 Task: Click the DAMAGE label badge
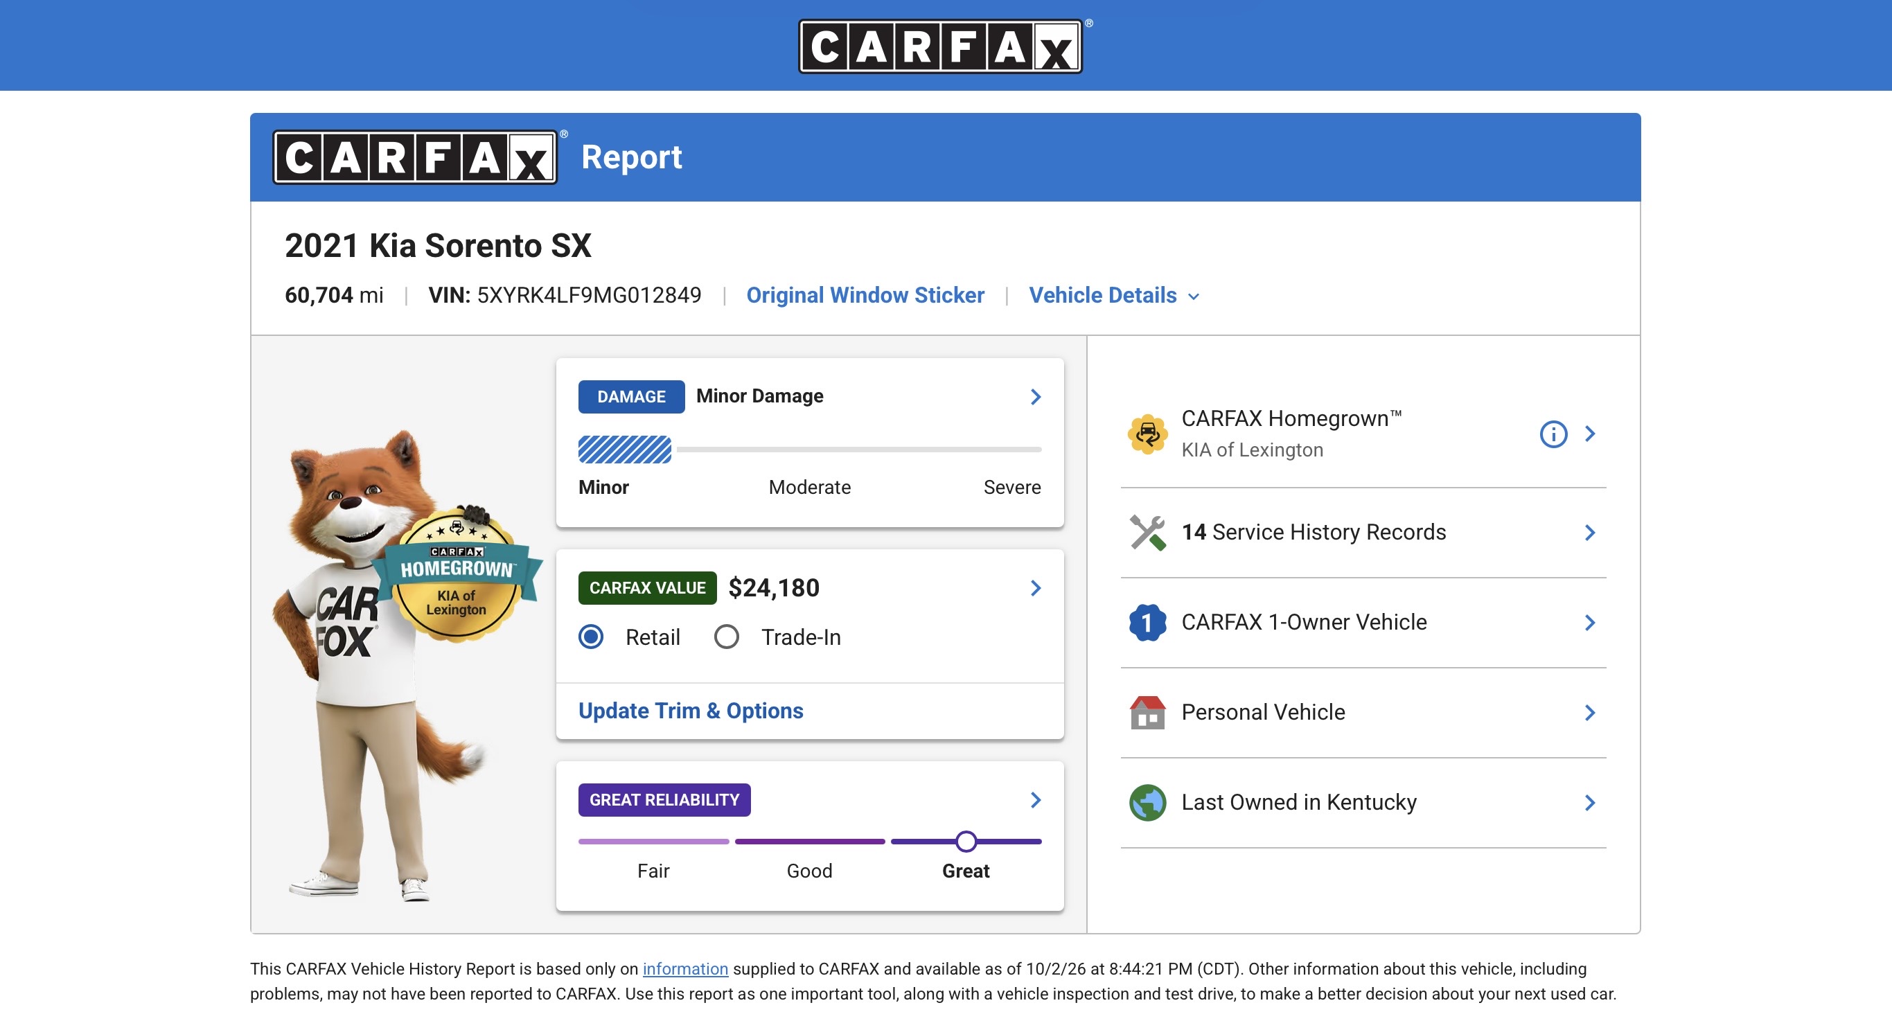click(x=631, y=396)
